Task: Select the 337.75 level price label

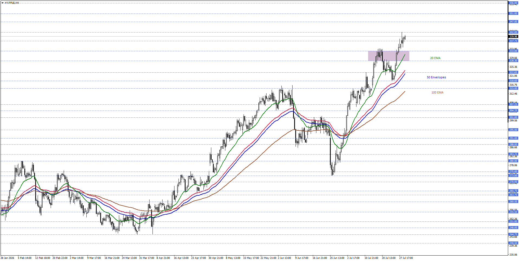Action: (513, 41)
